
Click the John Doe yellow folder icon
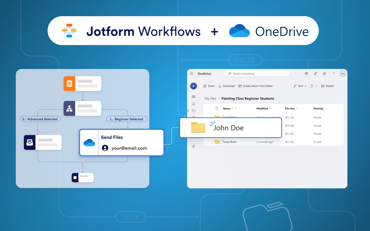pyautogui.click(x=198, y=127)
